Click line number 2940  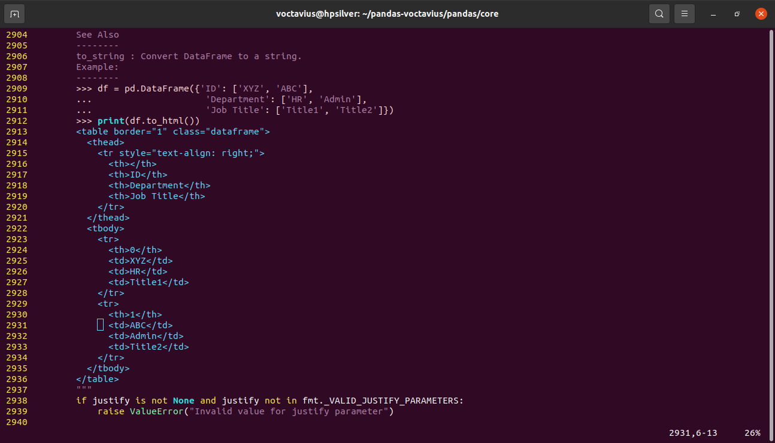(x=17, y=422)
